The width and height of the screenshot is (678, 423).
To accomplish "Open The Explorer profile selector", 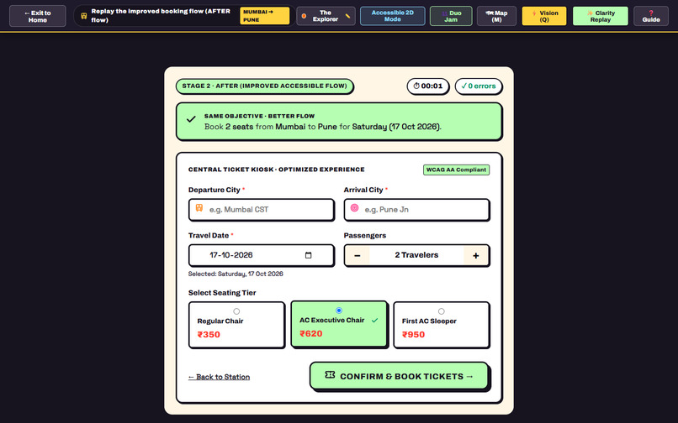I will pos(326,16).
